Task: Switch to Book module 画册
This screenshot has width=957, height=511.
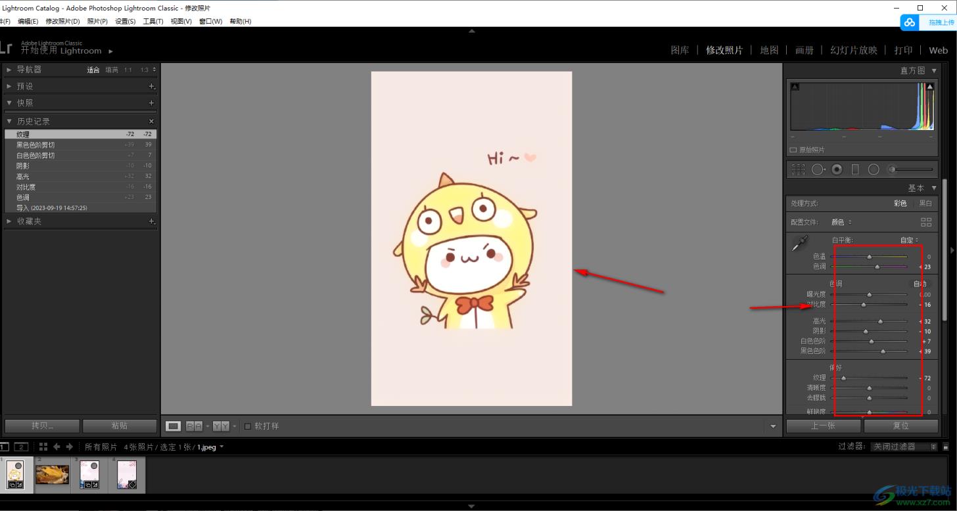Action: pos(805,50)
